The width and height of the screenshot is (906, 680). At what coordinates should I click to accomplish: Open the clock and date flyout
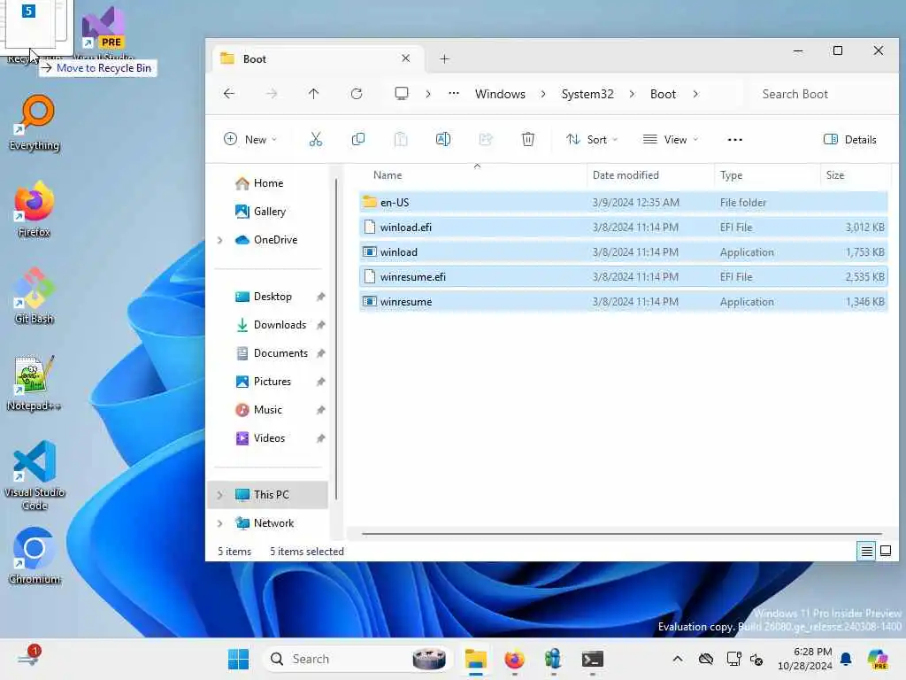point(805,659)
